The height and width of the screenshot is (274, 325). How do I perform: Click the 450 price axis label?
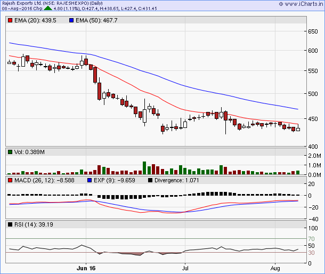(313, 119)
